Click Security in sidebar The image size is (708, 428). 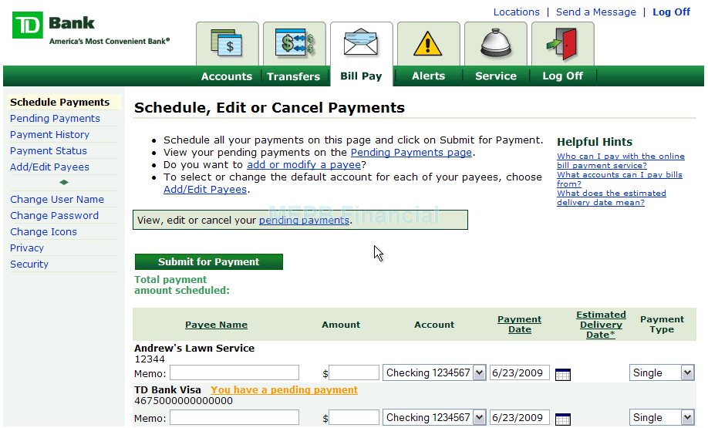29,265
